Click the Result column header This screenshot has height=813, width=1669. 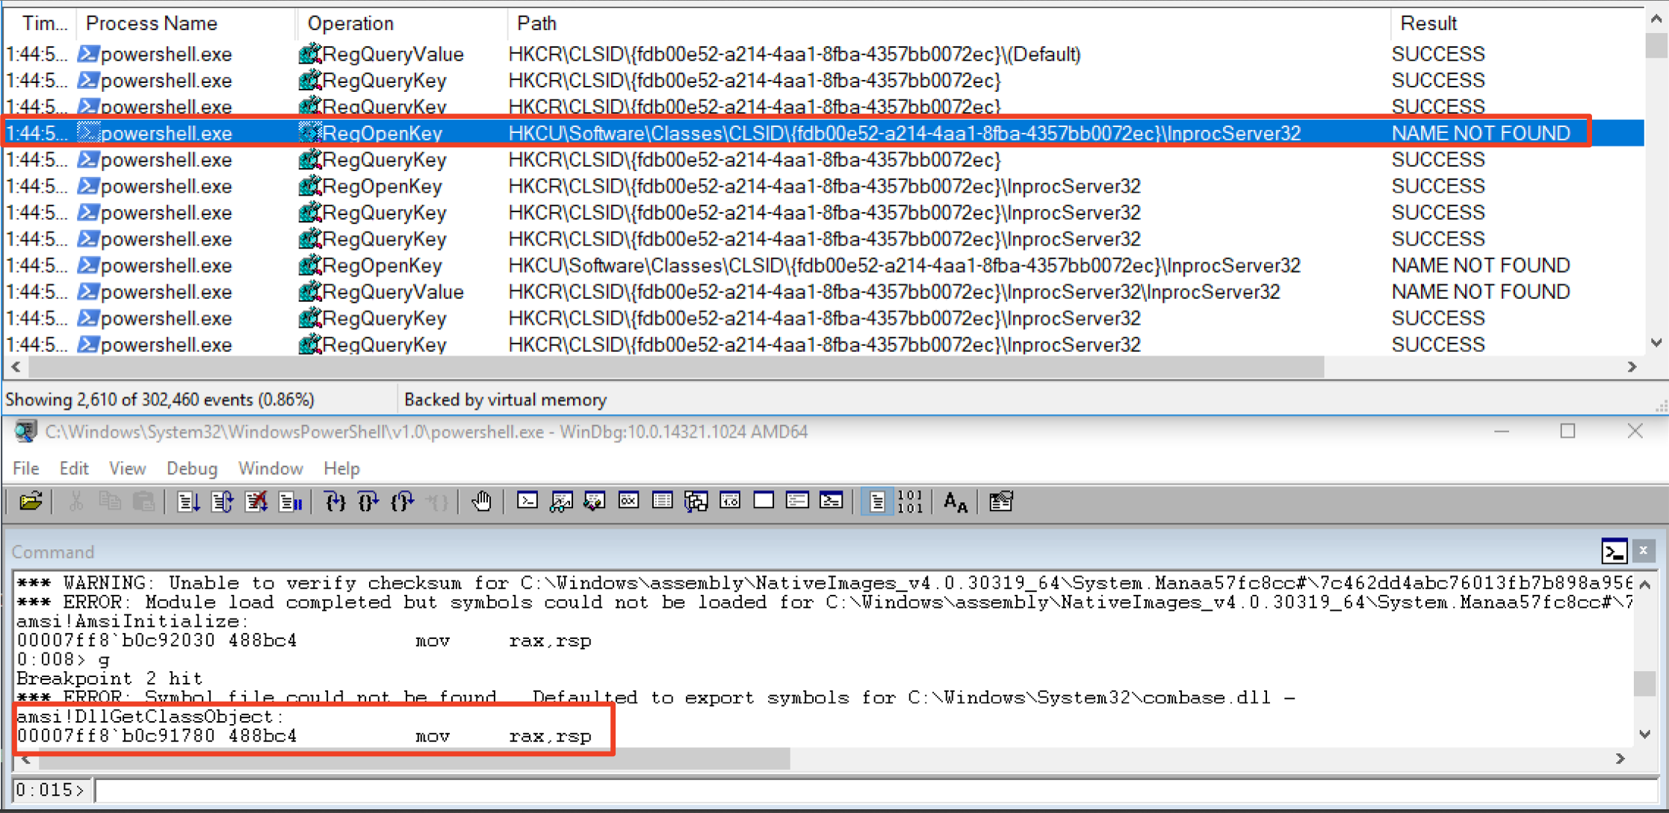pos(1428,23)
